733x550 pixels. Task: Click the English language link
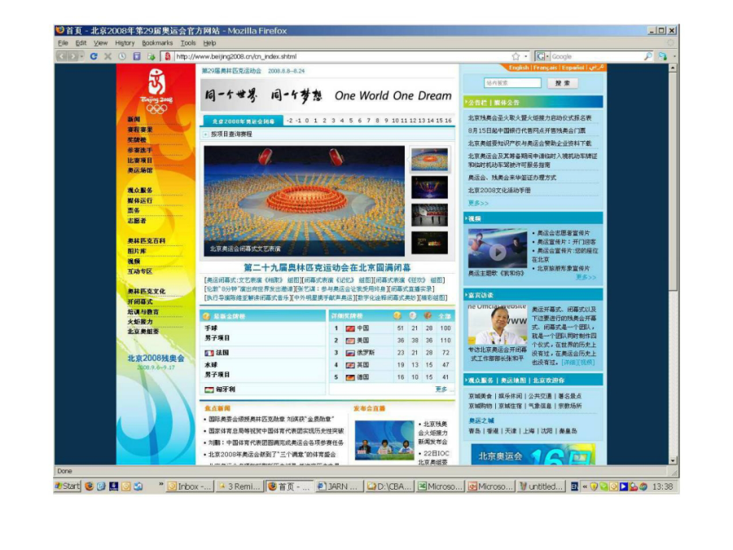[519, 68]
